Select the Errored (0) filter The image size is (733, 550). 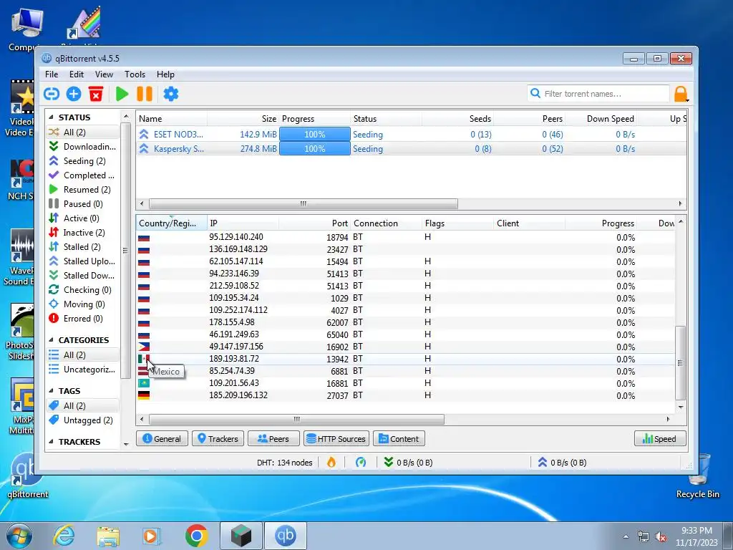83,319
